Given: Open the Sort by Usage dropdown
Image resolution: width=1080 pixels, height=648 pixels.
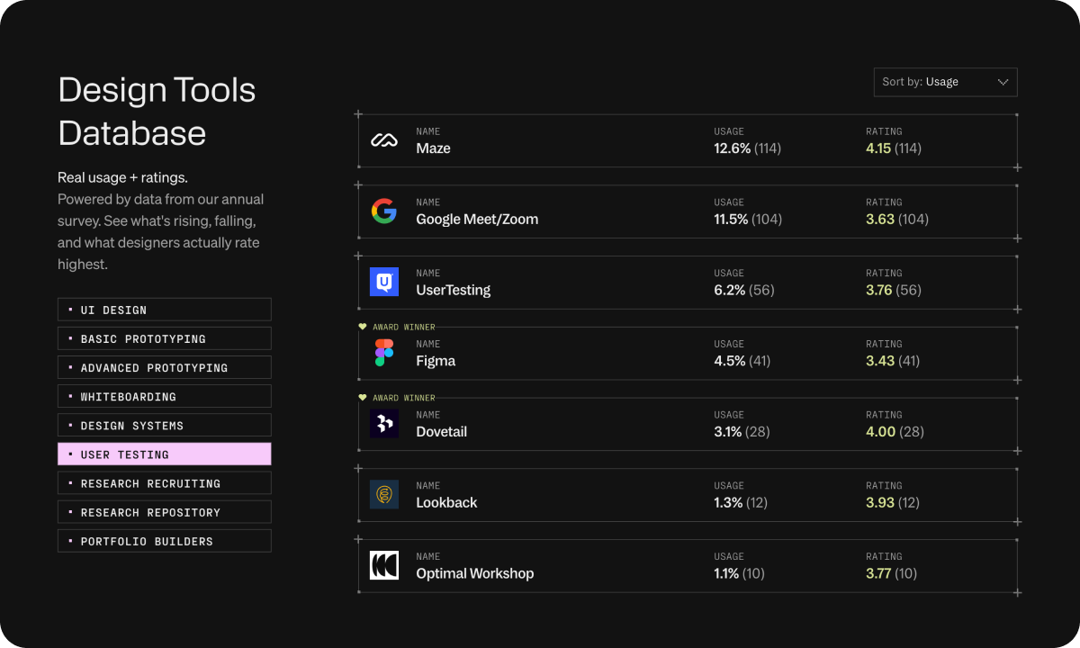Looking at the screenshot, I should [945, 82].
